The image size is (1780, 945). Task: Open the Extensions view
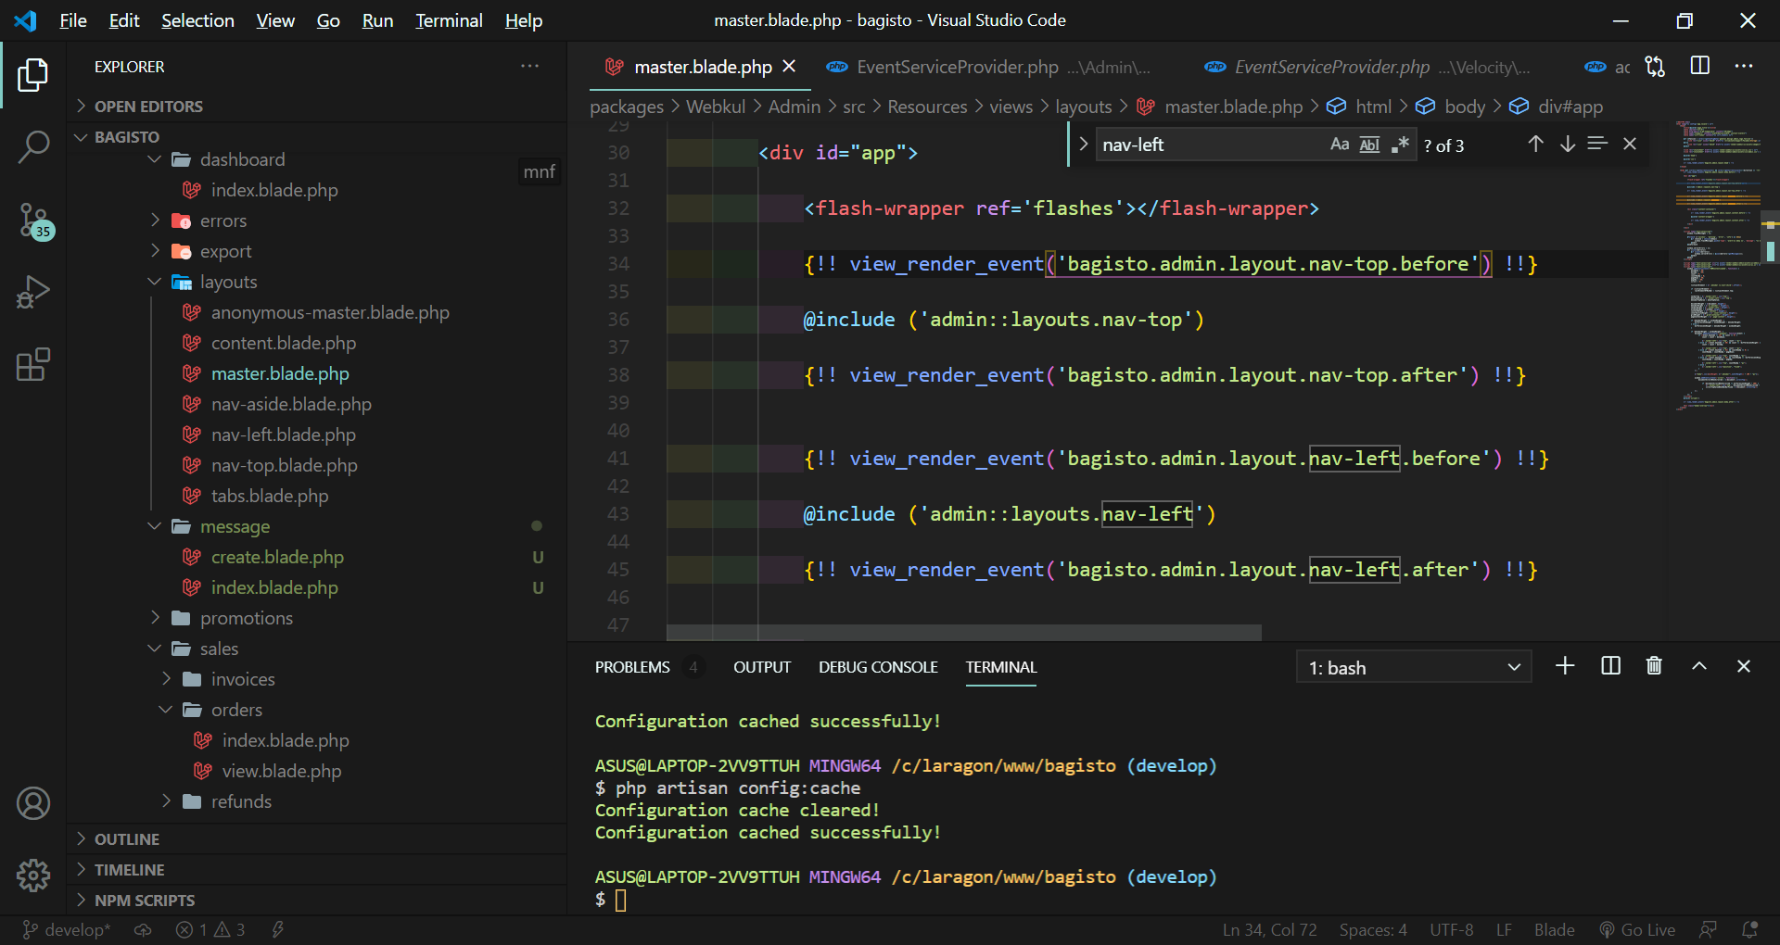pos(33,364)
